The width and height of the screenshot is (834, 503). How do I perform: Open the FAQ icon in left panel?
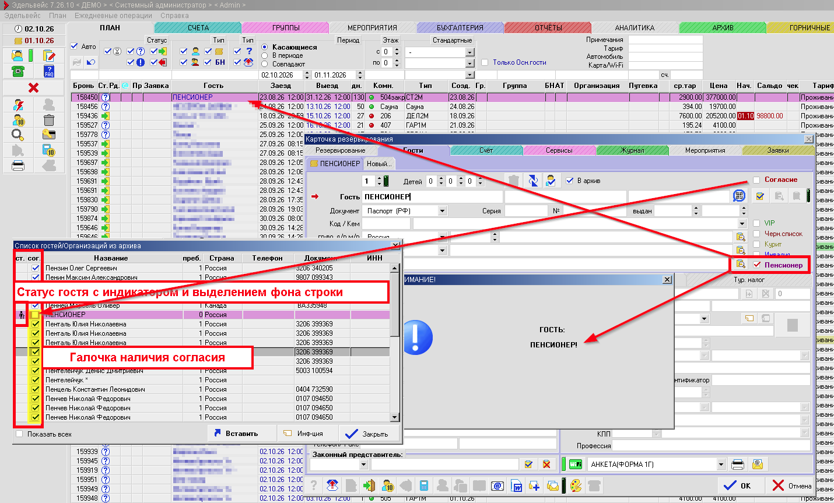[x=49, y=71]
